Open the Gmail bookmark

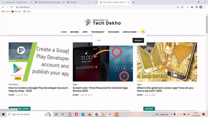(6, 11)
